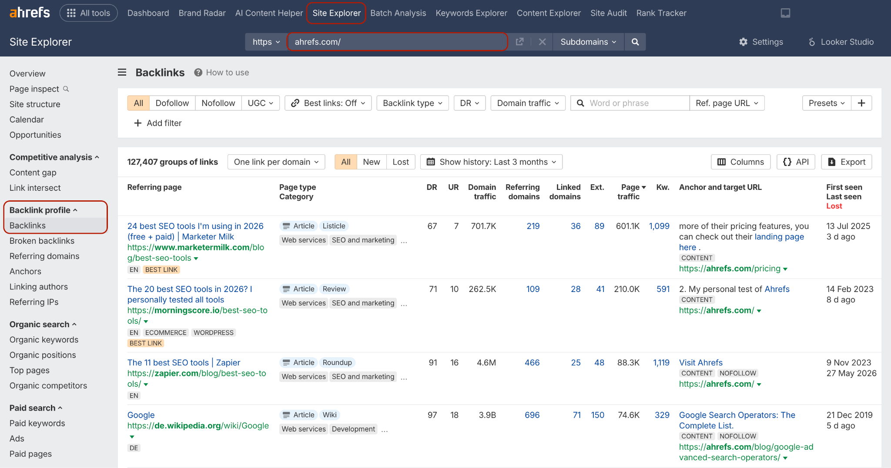Open 219 referring domains for marketermilk
This screenshot has width=891, height=468.
pyautogui.click(x=533, y=226)
